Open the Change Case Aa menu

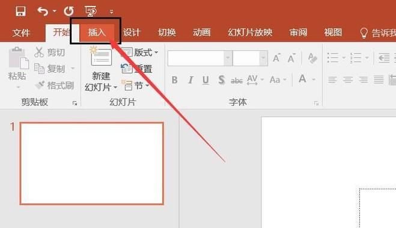278,79
